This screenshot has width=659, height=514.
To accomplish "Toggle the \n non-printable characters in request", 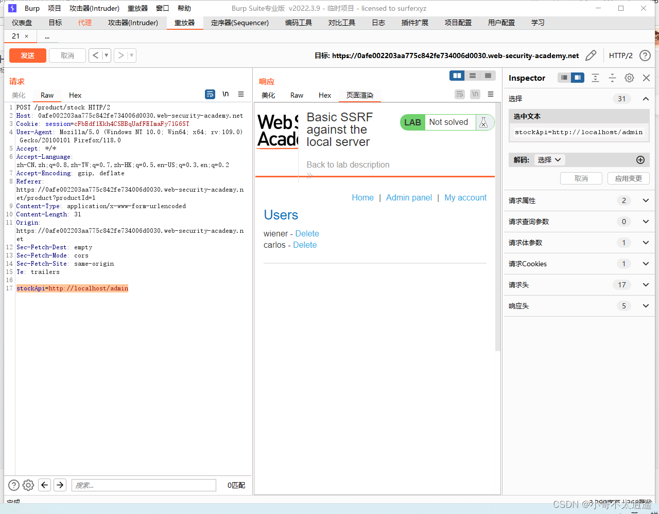I will coord(226,95).
